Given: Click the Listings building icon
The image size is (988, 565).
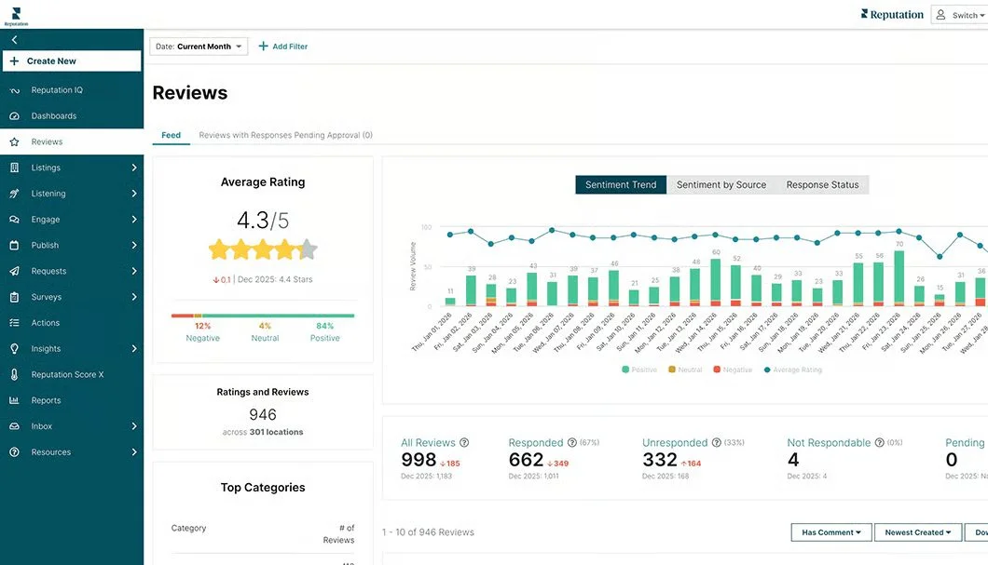Looking at the screenshot, I should coord(14,168).
